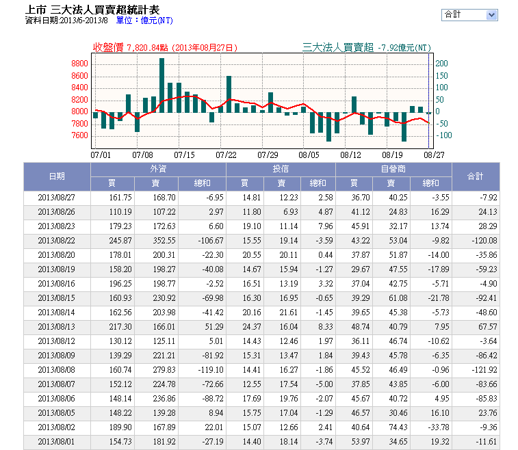Click dealer buy value 53.97
Viewport: 518px width, 450px height.
[x=361, y=442]
